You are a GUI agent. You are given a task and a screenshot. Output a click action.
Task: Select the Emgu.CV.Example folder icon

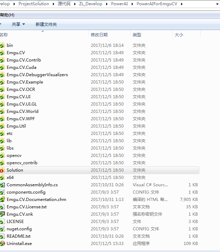[2, 82]
